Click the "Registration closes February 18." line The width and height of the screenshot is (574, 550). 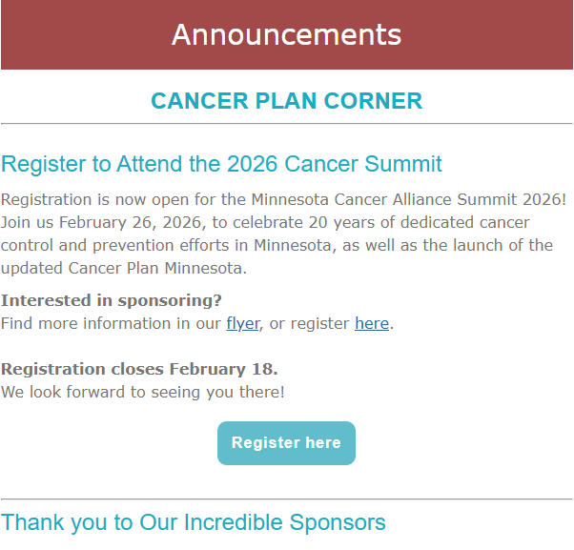point(139,369)
